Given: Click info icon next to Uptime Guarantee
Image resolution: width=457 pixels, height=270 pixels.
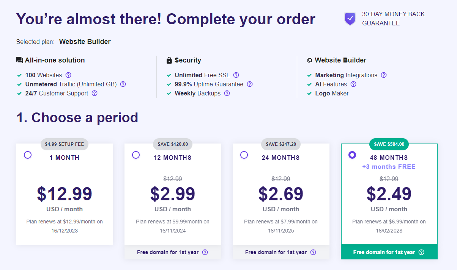Looking at the screenshot, I should click(x=250, y=84).
